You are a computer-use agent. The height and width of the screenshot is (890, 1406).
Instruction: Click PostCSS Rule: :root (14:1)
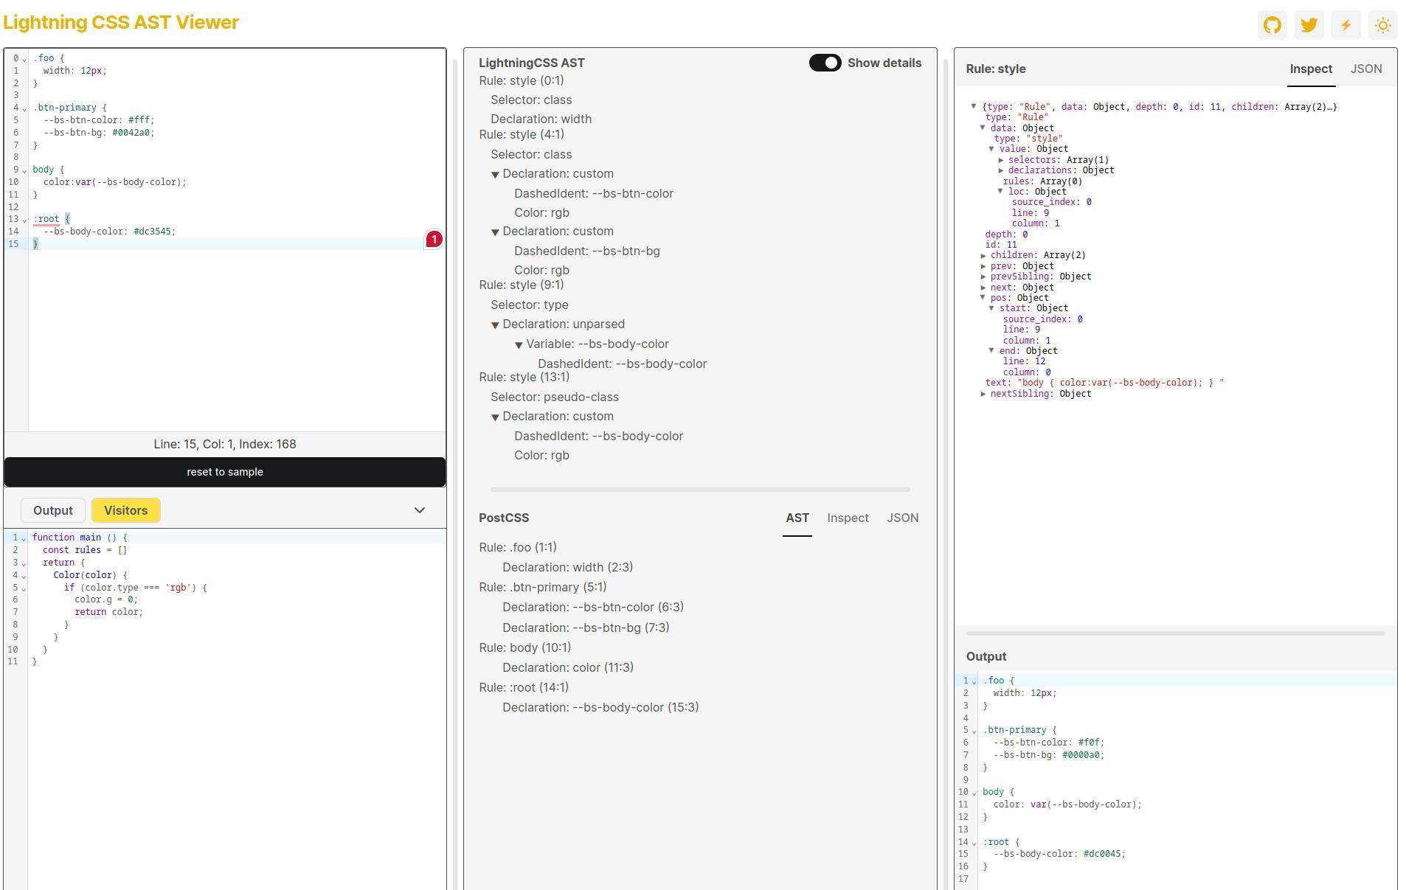pos(524,687)
